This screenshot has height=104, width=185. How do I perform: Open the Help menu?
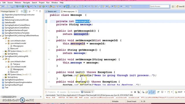(x=62, y=3)
